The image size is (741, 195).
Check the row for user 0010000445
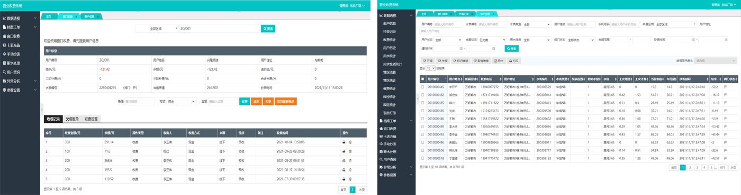(422, 86)
